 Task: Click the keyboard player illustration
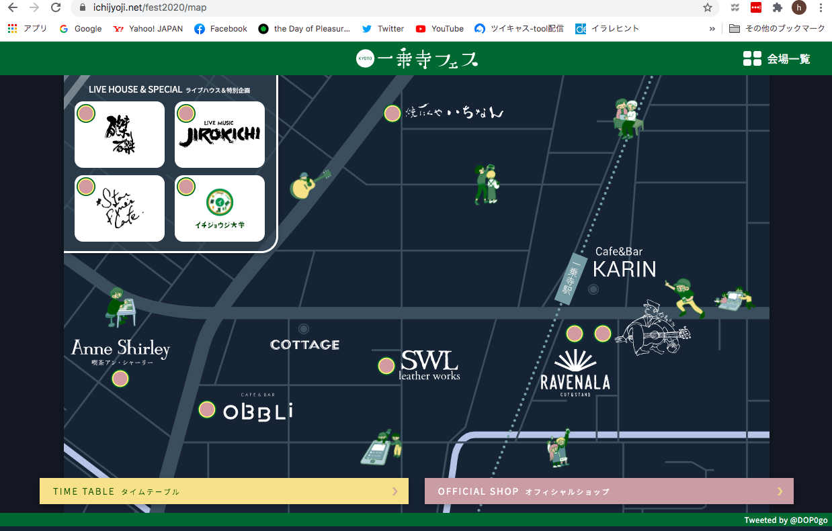point(120,307)
